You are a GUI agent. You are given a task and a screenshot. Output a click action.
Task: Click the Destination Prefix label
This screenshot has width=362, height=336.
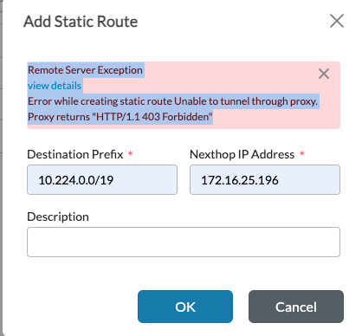coord(75,154)
